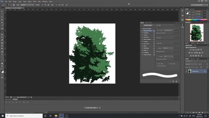The image size is (209, 118).
Task: Pick a color from the spectrum ramp
Action: [x=196, y=20]
